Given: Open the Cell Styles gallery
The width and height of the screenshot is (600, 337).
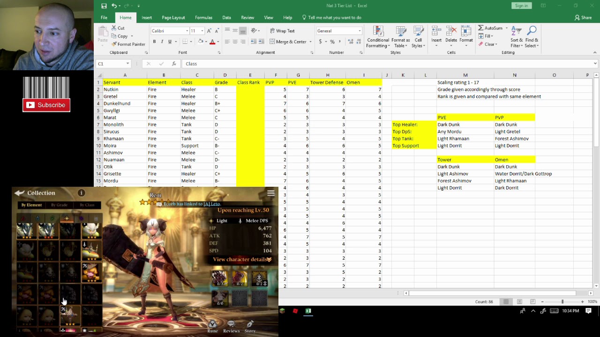Looking at the screenshot, I should [x=418, y=37].
